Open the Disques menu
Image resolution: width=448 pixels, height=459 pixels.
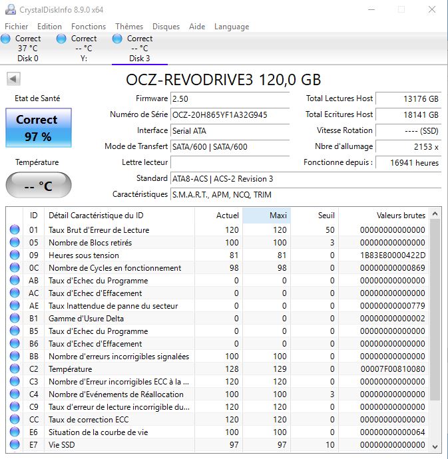[166, 27]
